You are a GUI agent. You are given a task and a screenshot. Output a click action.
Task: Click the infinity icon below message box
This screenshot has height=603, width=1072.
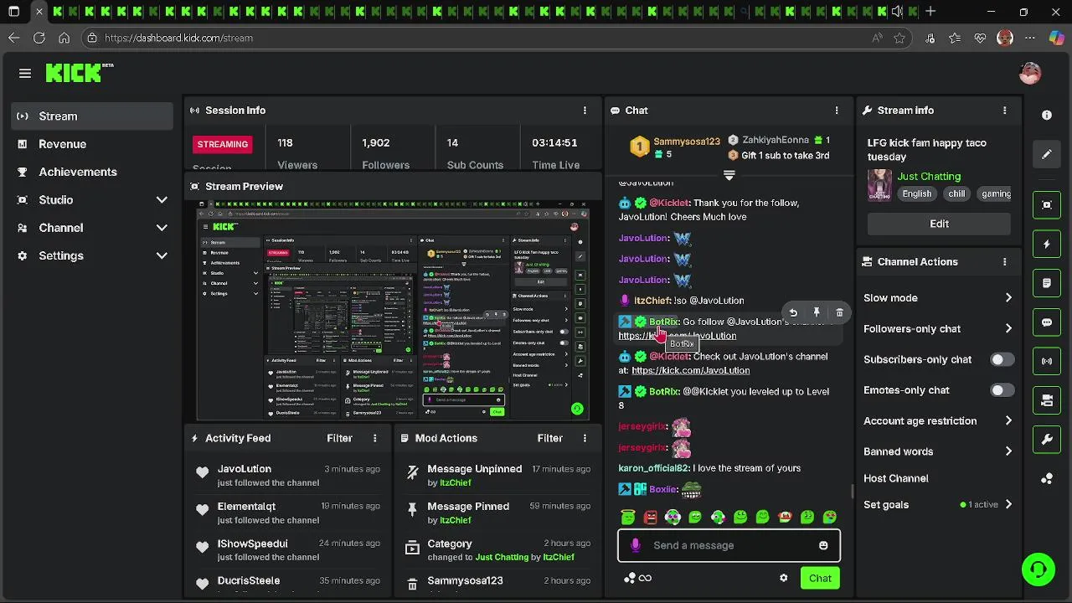point(645,578)
